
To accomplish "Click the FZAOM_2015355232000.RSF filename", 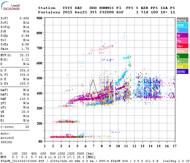I will (22, 161).
